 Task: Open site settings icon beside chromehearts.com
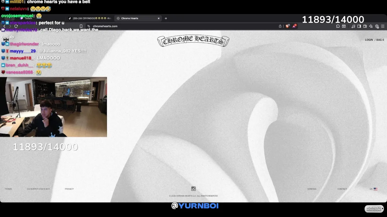tap(89, 26)
